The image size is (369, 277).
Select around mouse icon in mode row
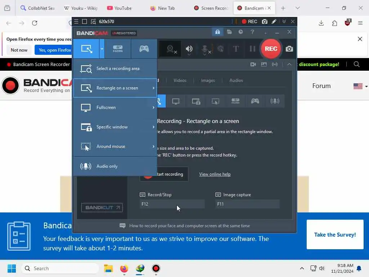[215, 101]
